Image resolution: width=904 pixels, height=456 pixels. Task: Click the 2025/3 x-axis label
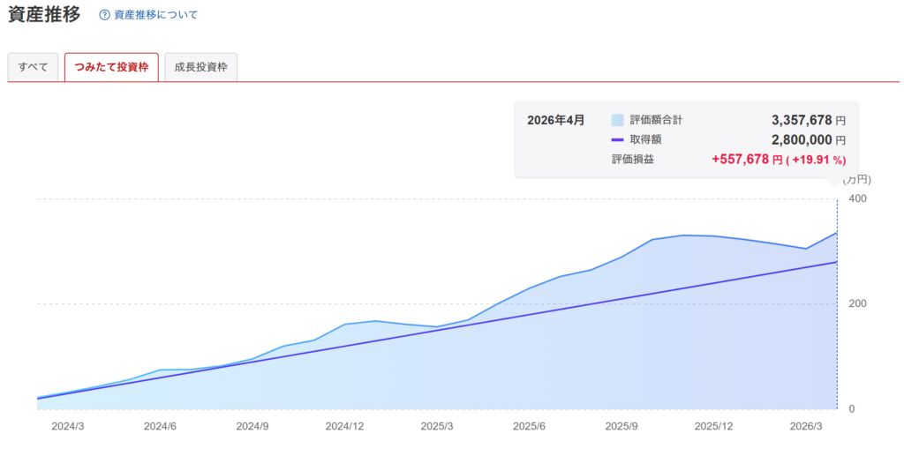coord(436,426)
